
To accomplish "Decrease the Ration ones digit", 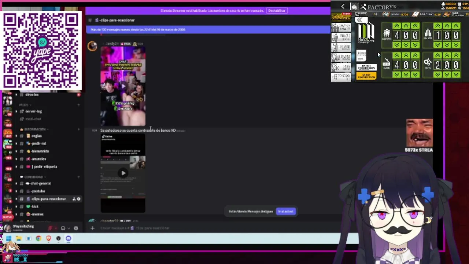I will (x=415, y=74).
